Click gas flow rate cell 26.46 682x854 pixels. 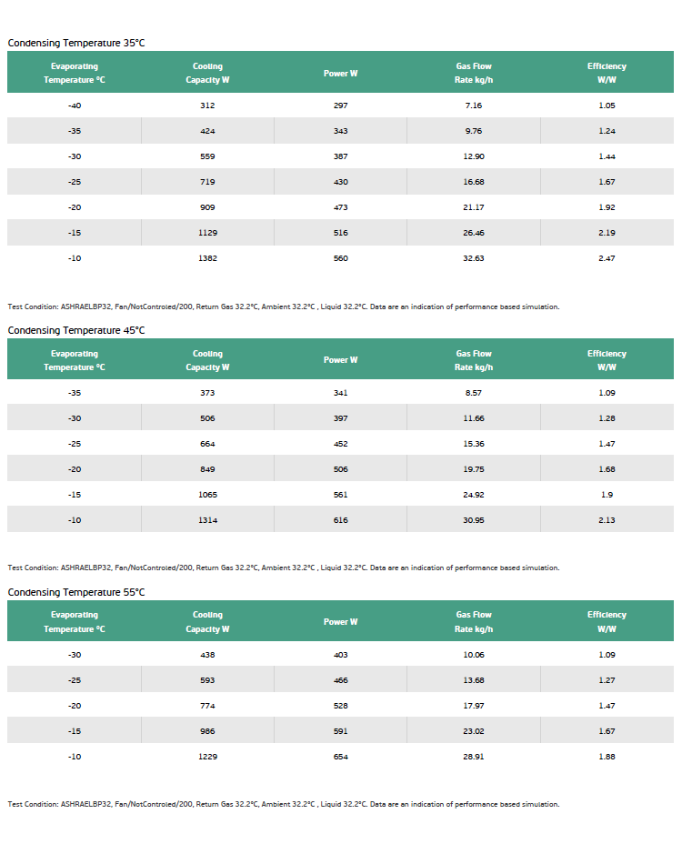point(474,233)
